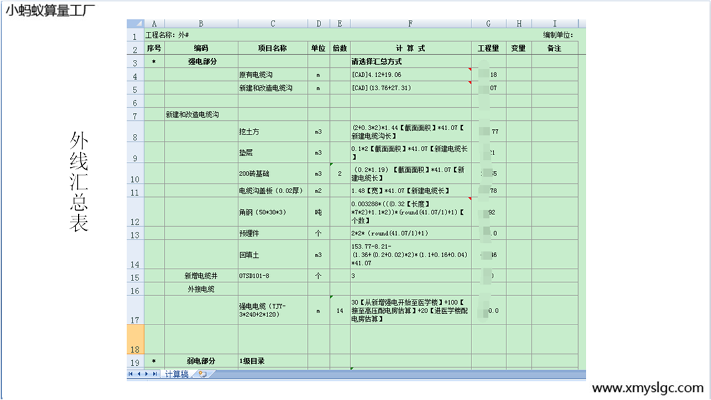This screenshot has width=711, height=400.
Task: Select column F header
Action: point(410,24)
